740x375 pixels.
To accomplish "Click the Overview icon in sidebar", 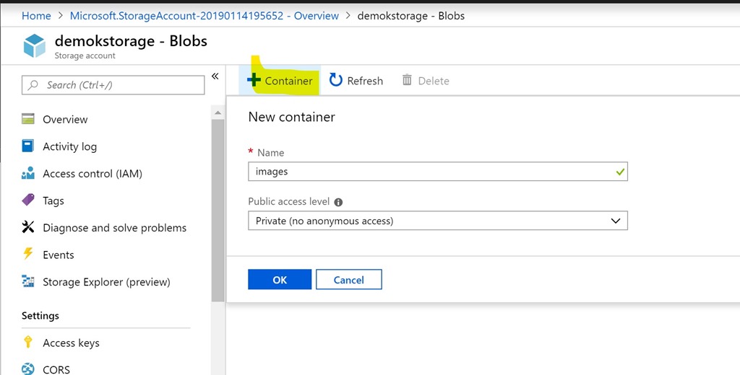I will [28, 119].
